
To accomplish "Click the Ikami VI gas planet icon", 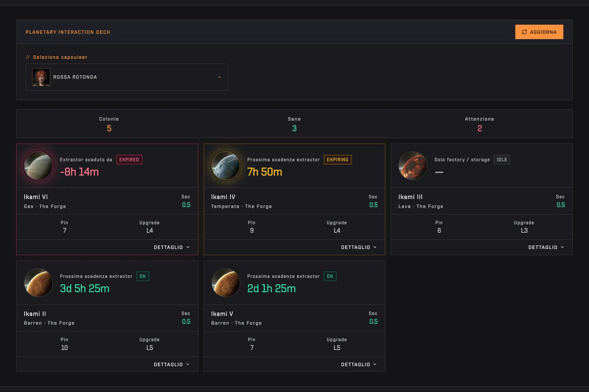I will coord(38,166).
